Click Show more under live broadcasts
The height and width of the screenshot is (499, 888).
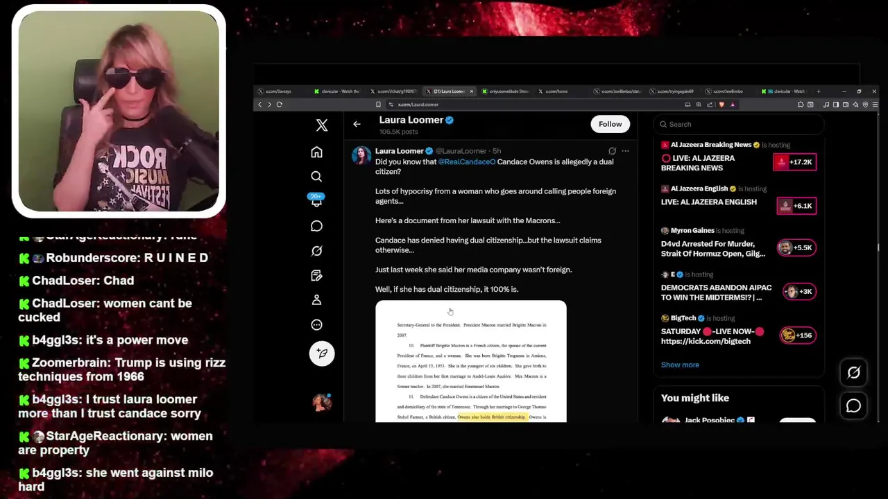[x=680, y=365]
